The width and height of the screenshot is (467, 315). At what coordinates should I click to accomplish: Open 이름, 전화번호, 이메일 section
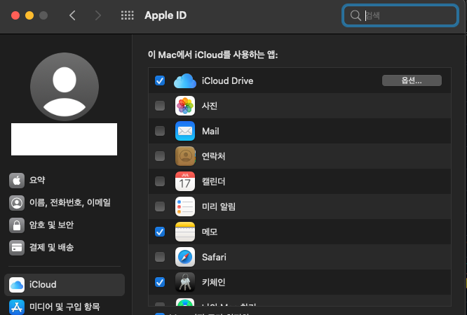pos(64,203)
